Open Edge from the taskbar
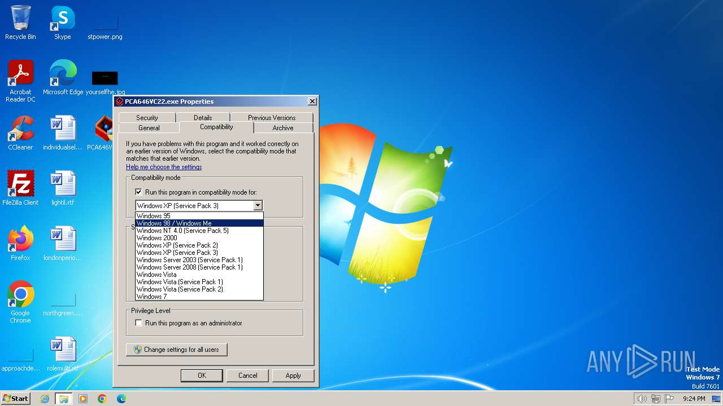 [x=121, y=399]
